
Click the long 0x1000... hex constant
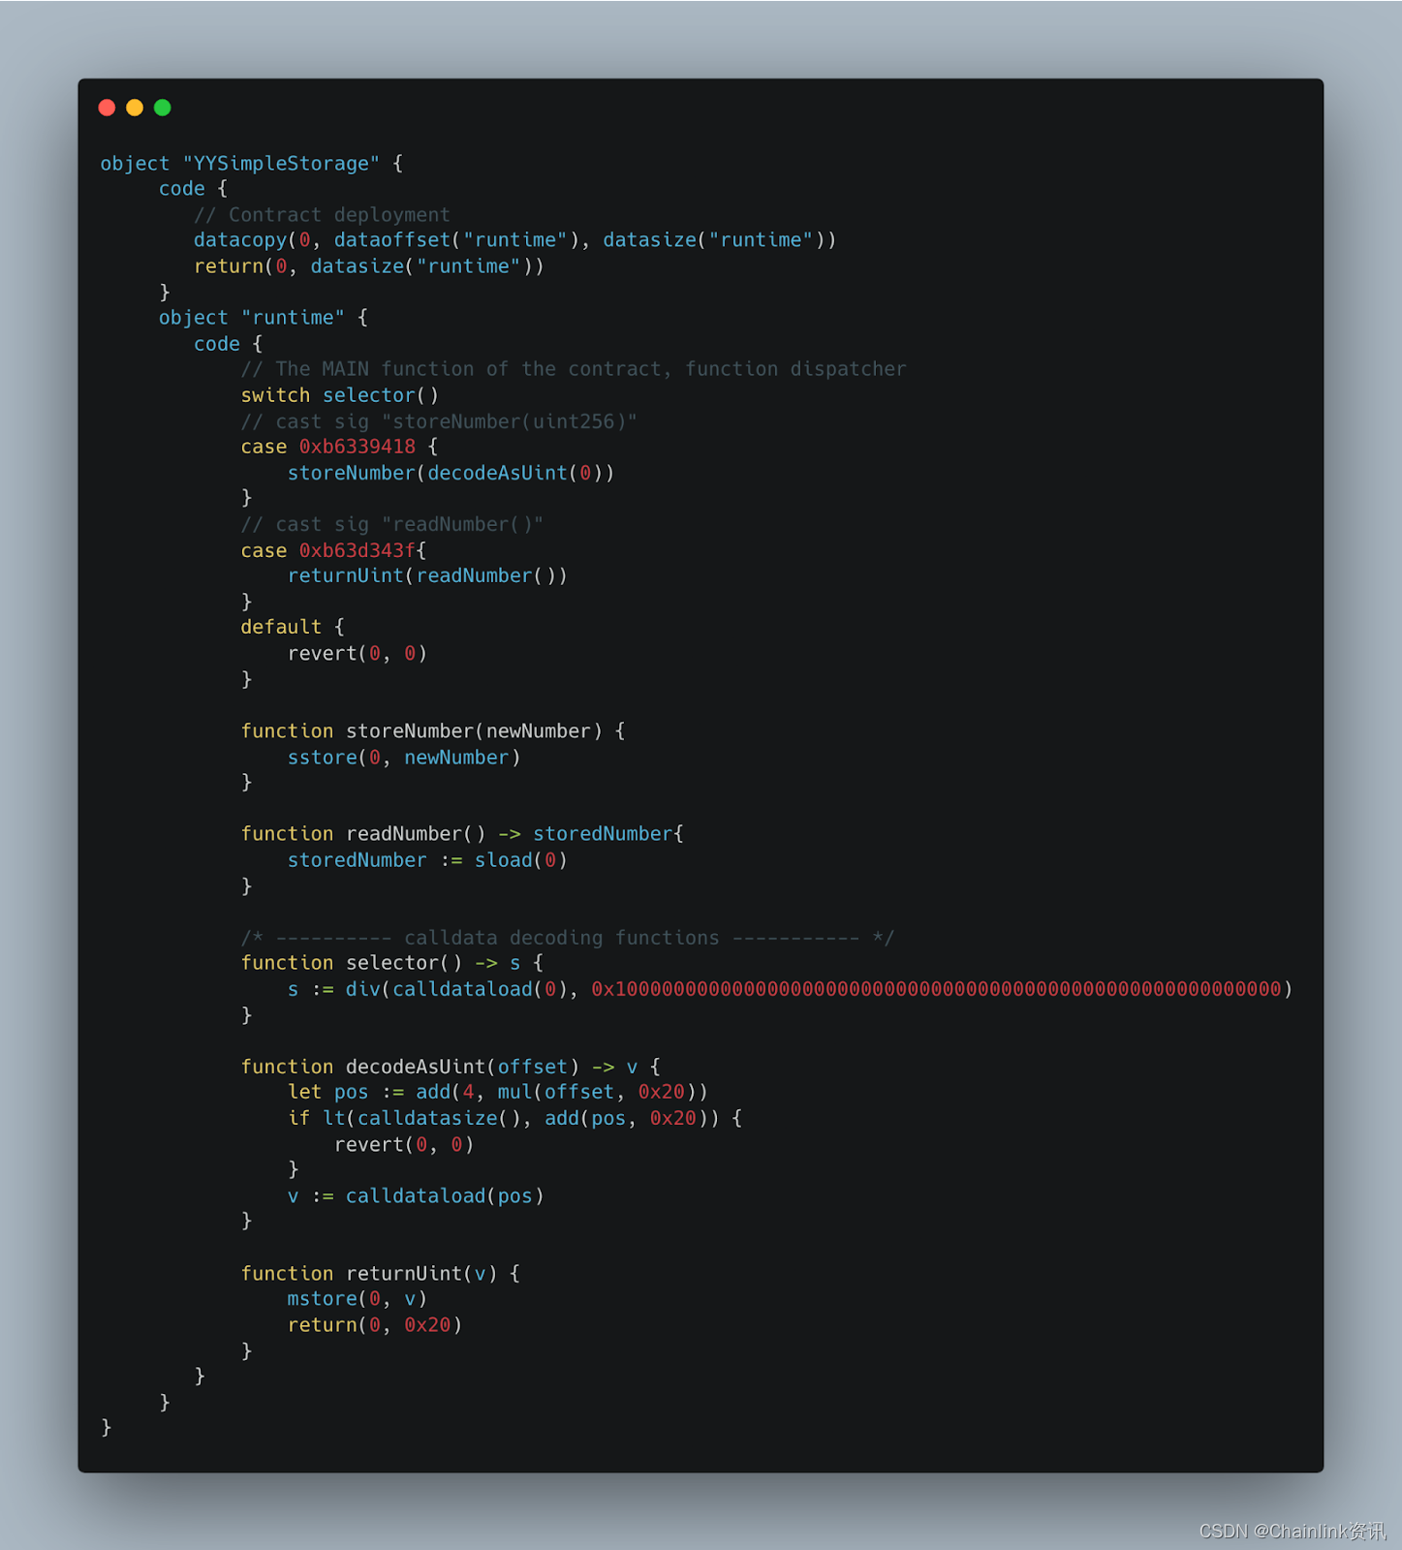pyautogui.click(x=936, y=989)
